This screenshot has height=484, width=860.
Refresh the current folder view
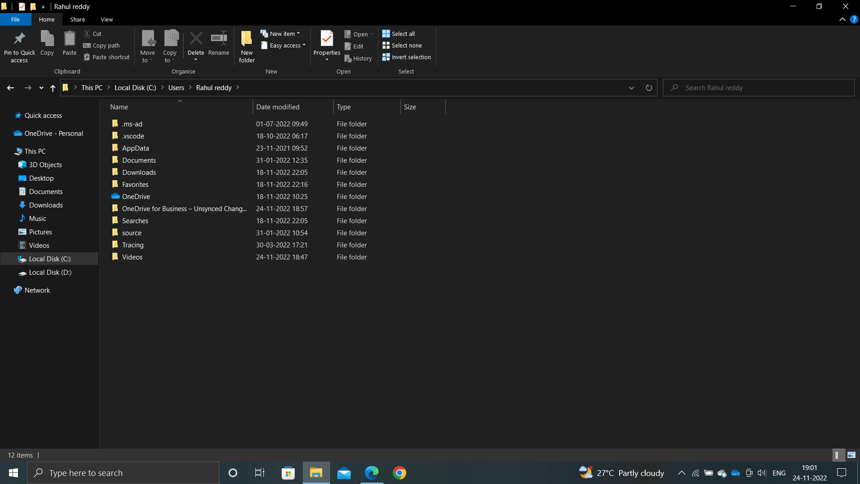click(649, 88)
